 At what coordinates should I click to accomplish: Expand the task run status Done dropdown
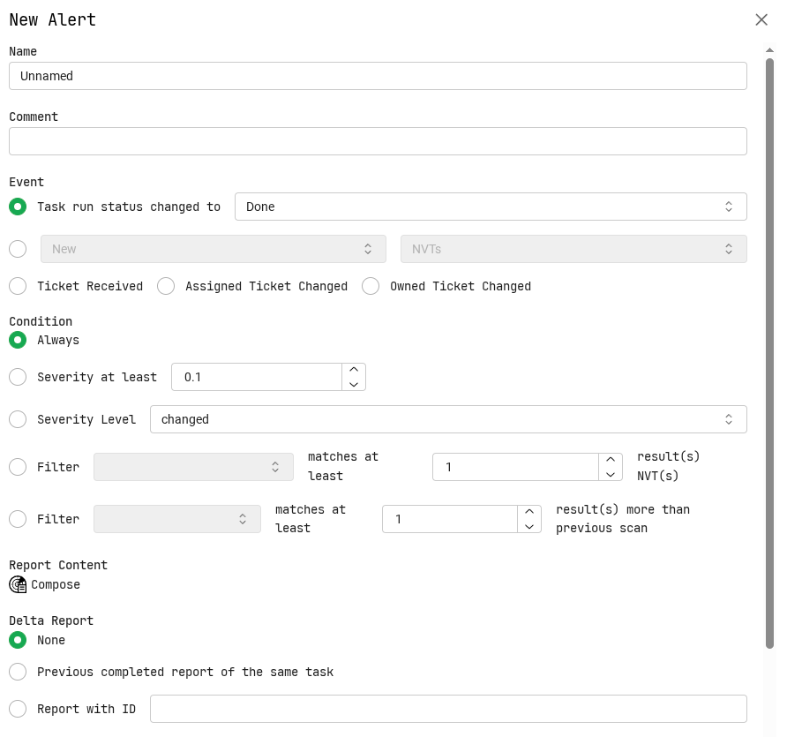[490, 207]
